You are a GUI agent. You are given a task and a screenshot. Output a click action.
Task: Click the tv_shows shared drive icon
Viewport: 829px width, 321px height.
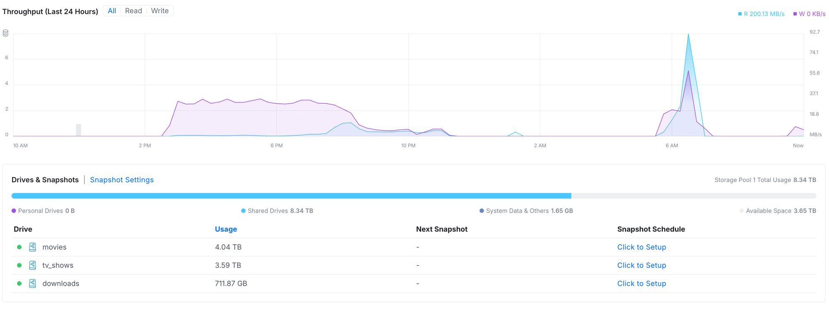click(x=32, y=265)
